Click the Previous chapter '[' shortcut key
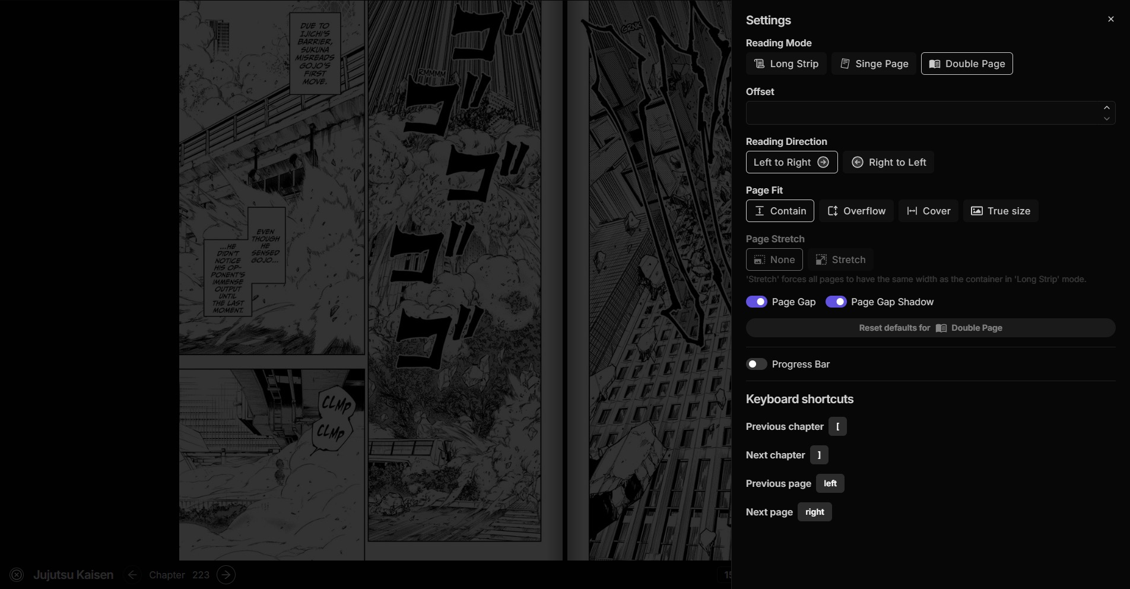The width and height of the screenshot is (1130, 589). 837,426
